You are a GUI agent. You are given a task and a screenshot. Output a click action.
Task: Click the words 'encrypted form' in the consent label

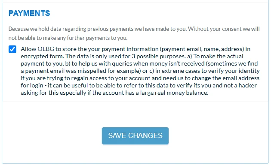click(42, 57)
